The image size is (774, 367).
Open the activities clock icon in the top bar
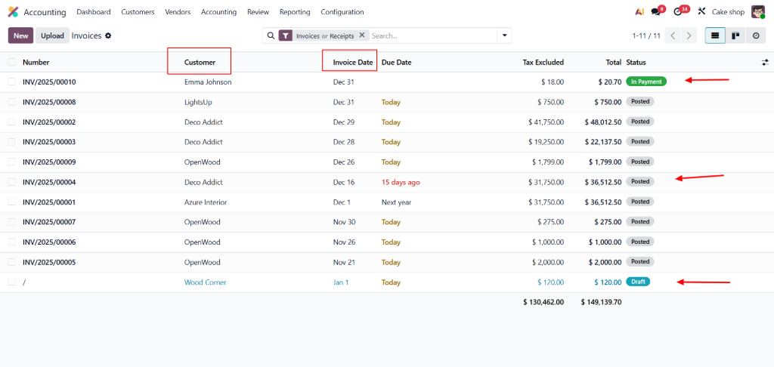point(678,12)
